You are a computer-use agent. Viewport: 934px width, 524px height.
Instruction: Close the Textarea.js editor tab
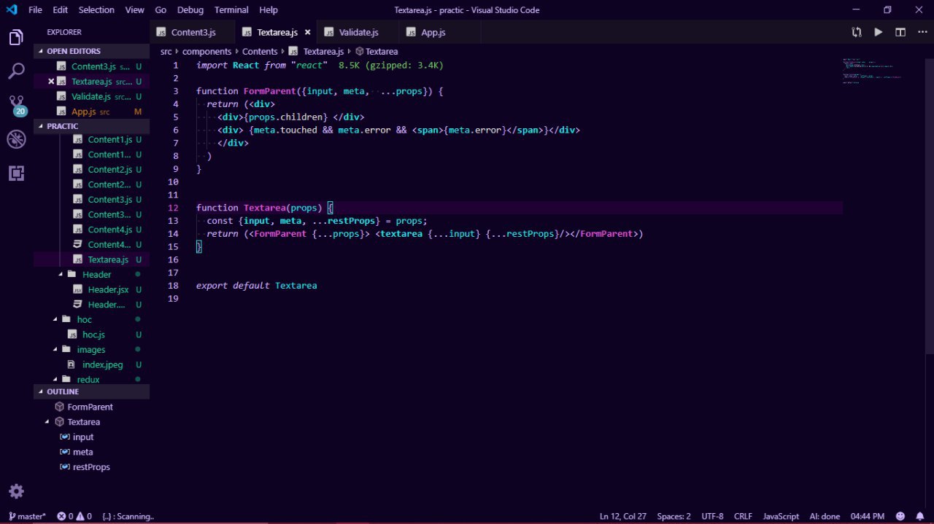[x=308, y=33]
